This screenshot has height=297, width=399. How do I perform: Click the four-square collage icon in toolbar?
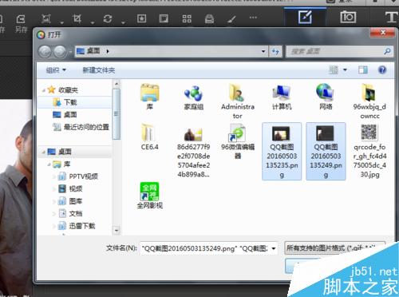tap(187, 18)
